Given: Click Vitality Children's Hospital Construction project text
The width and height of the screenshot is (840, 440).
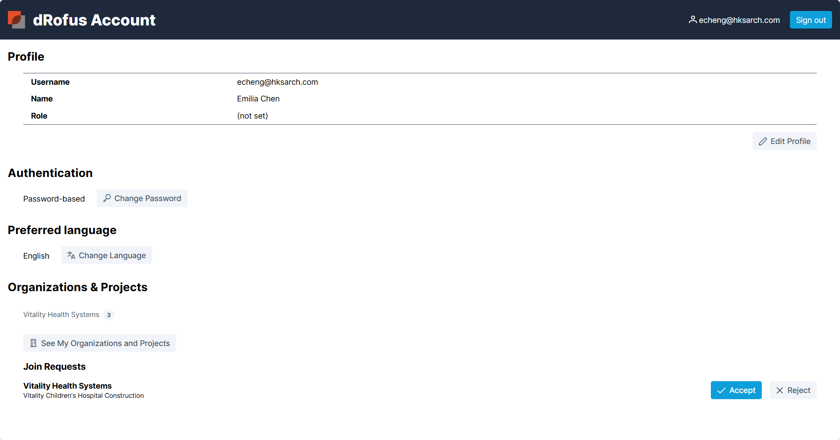Looking at the screenshot, I should pos(83,396).
